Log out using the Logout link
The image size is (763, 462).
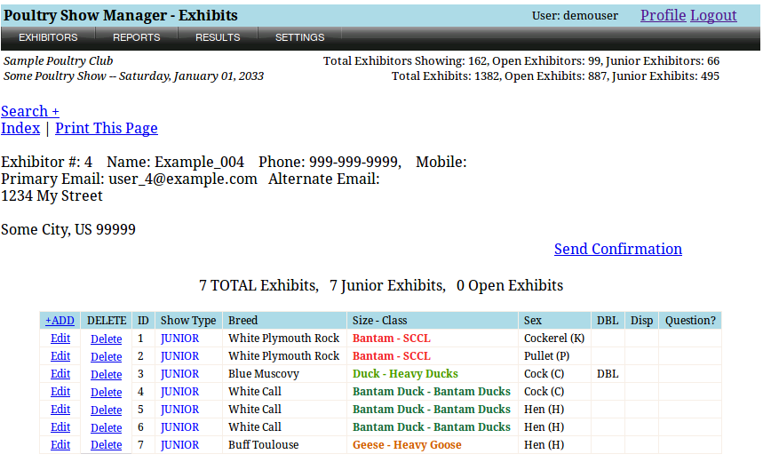point(713,15)
